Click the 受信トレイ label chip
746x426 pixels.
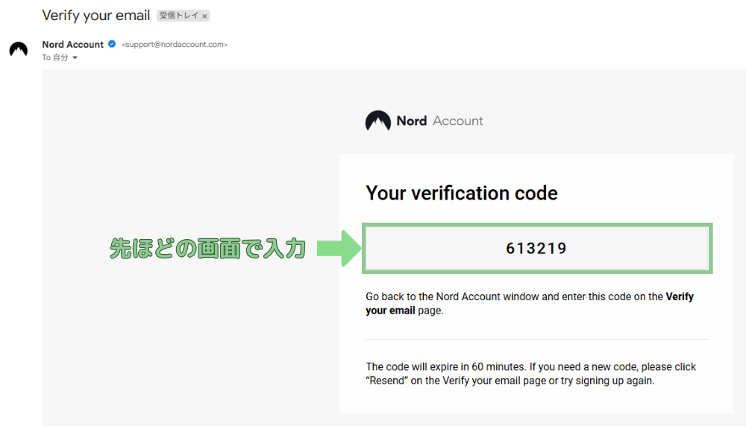(184, 16)
